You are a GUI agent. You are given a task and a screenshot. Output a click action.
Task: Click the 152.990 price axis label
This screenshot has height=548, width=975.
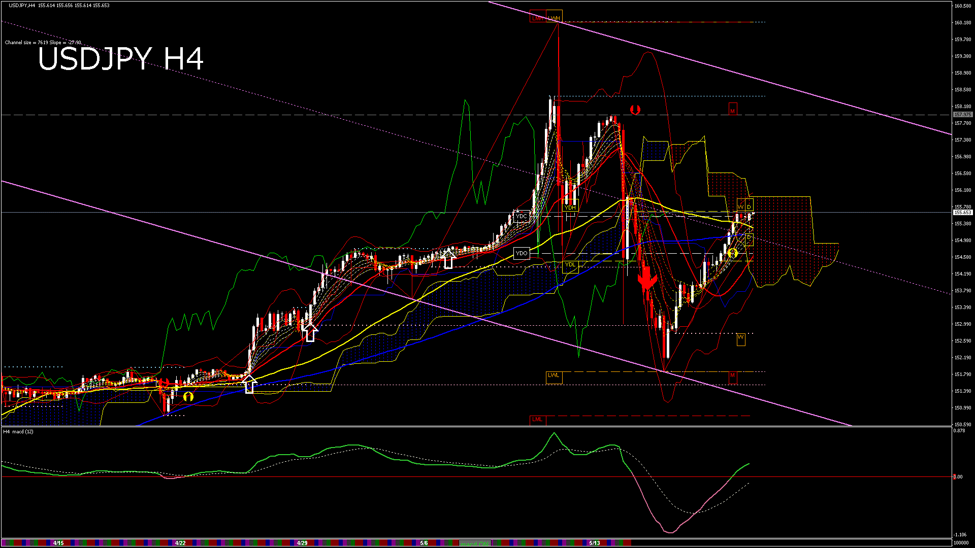[963, 324]
